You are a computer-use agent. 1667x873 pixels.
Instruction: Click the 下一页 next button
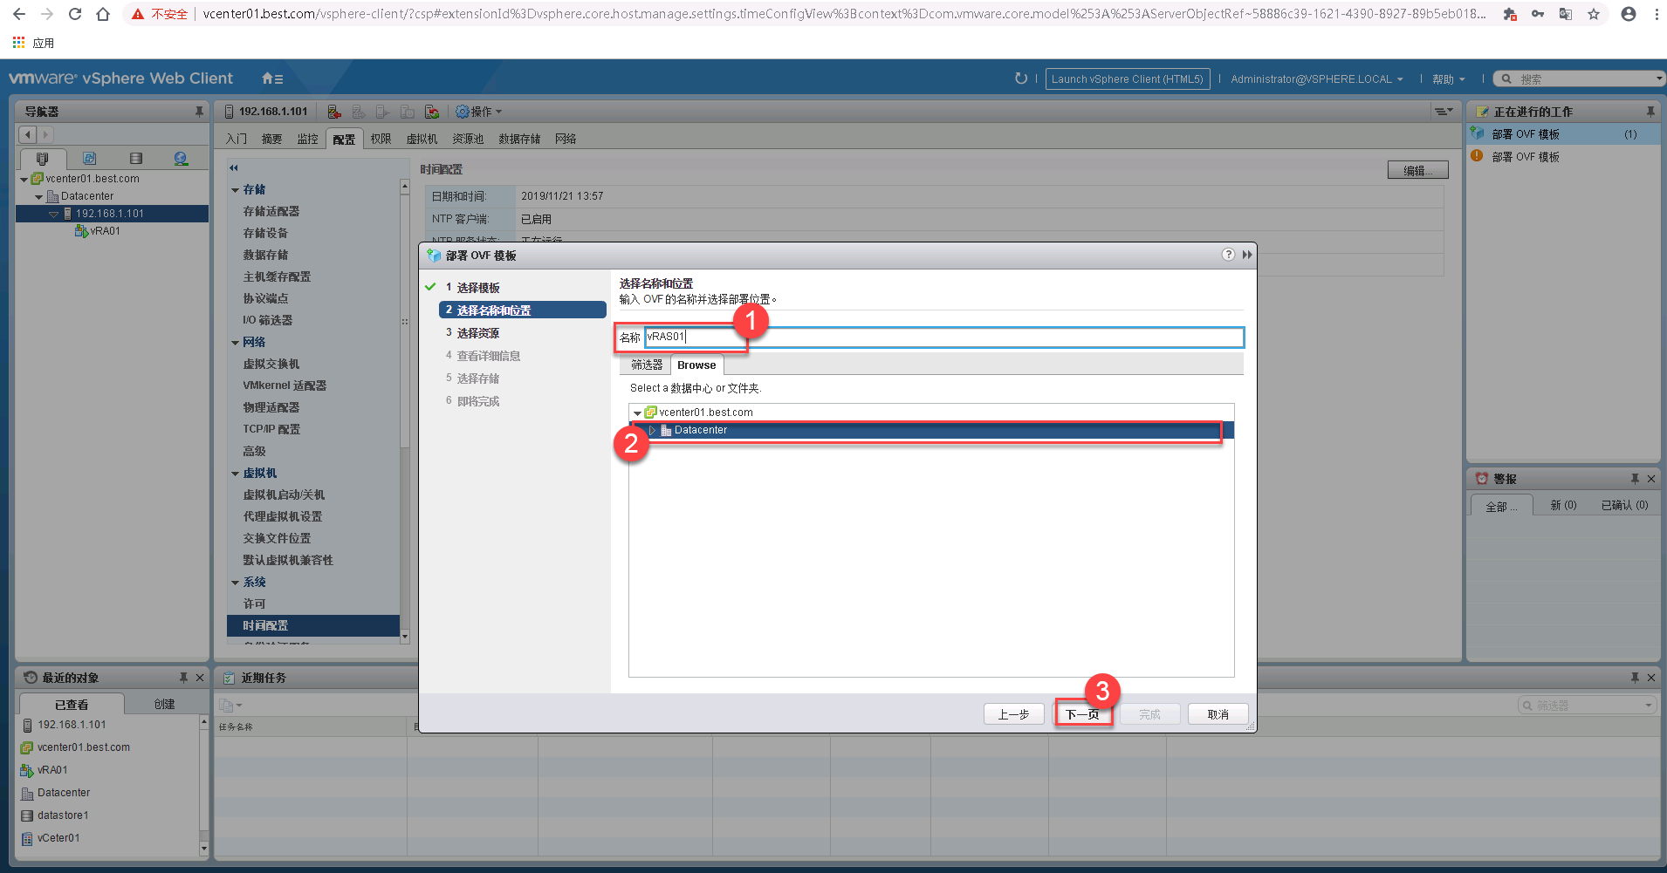1082,714
